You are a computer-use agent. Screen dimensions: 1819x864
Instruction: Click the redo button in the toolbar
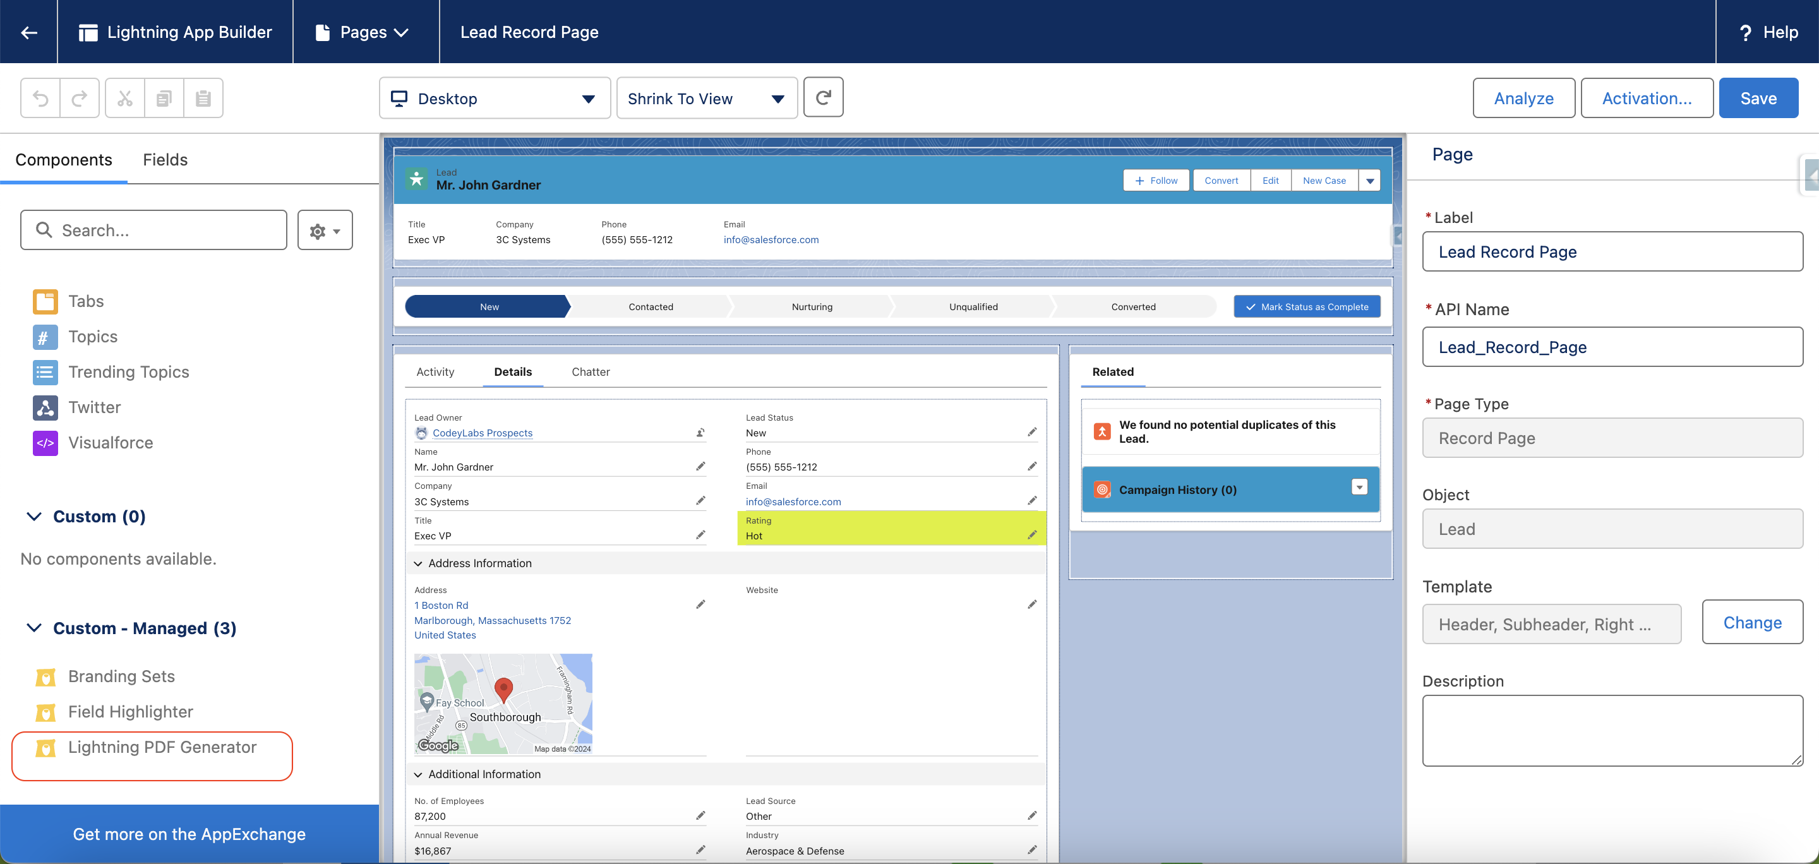80,98
